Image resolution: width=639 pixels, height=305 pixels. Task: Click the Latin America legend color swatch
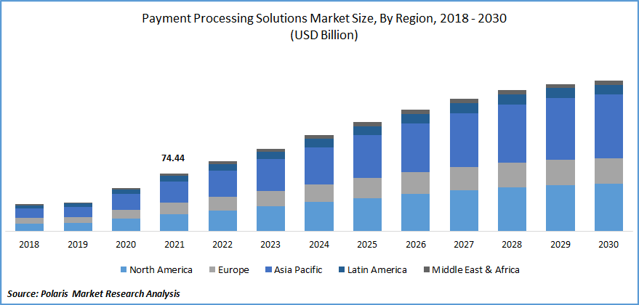[x=341, y=269]
